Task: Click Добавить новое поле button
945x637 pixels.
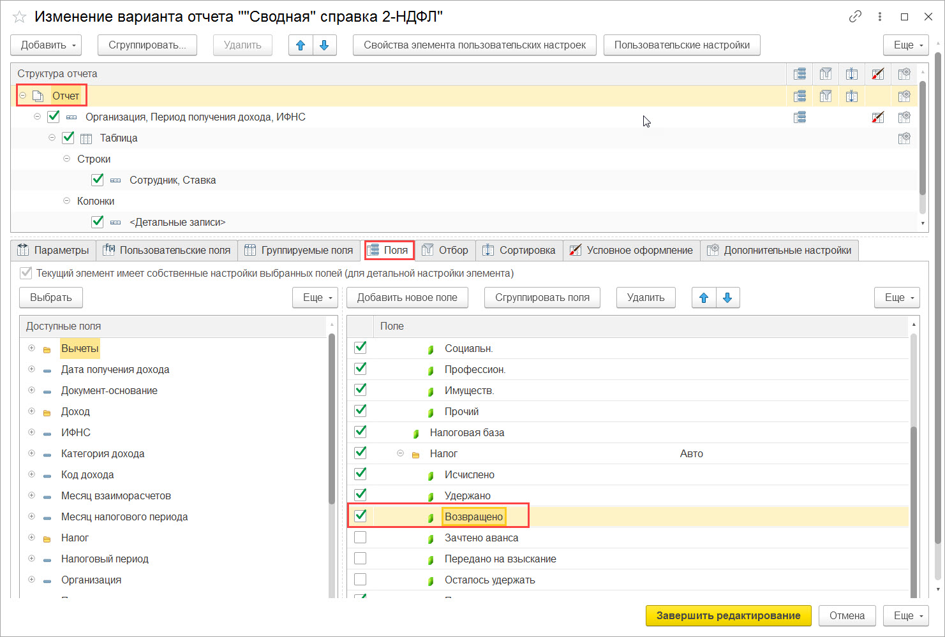Action: (x=407, y=298)
